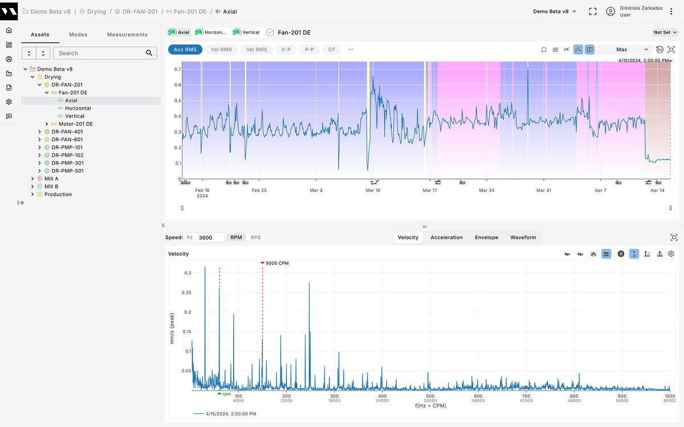Click the search magnifier icon

pyautogui.click(x=149, y=53)
